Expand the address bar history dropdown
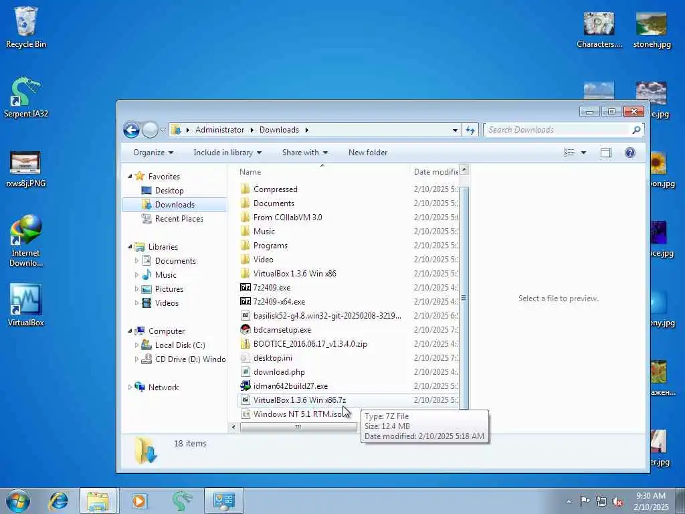The image size is (685, 514). point(455,130)
